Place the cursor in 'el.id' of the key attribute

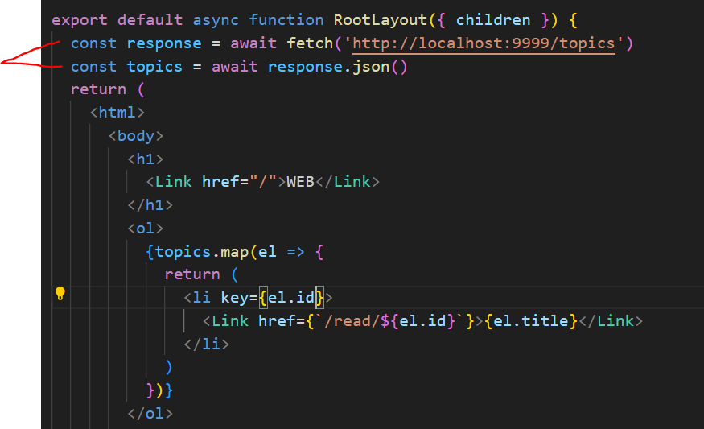click(x=291, y=297)
